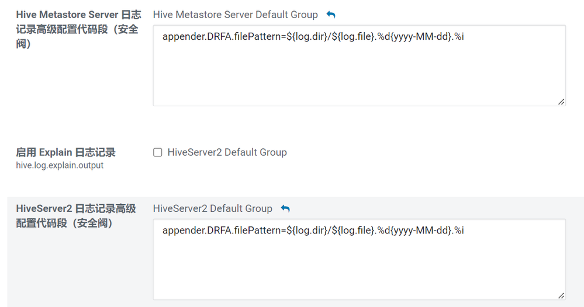Click HiveServer2 Default Group label above snippet textarea
584x307 pixels.
point(213,208)
